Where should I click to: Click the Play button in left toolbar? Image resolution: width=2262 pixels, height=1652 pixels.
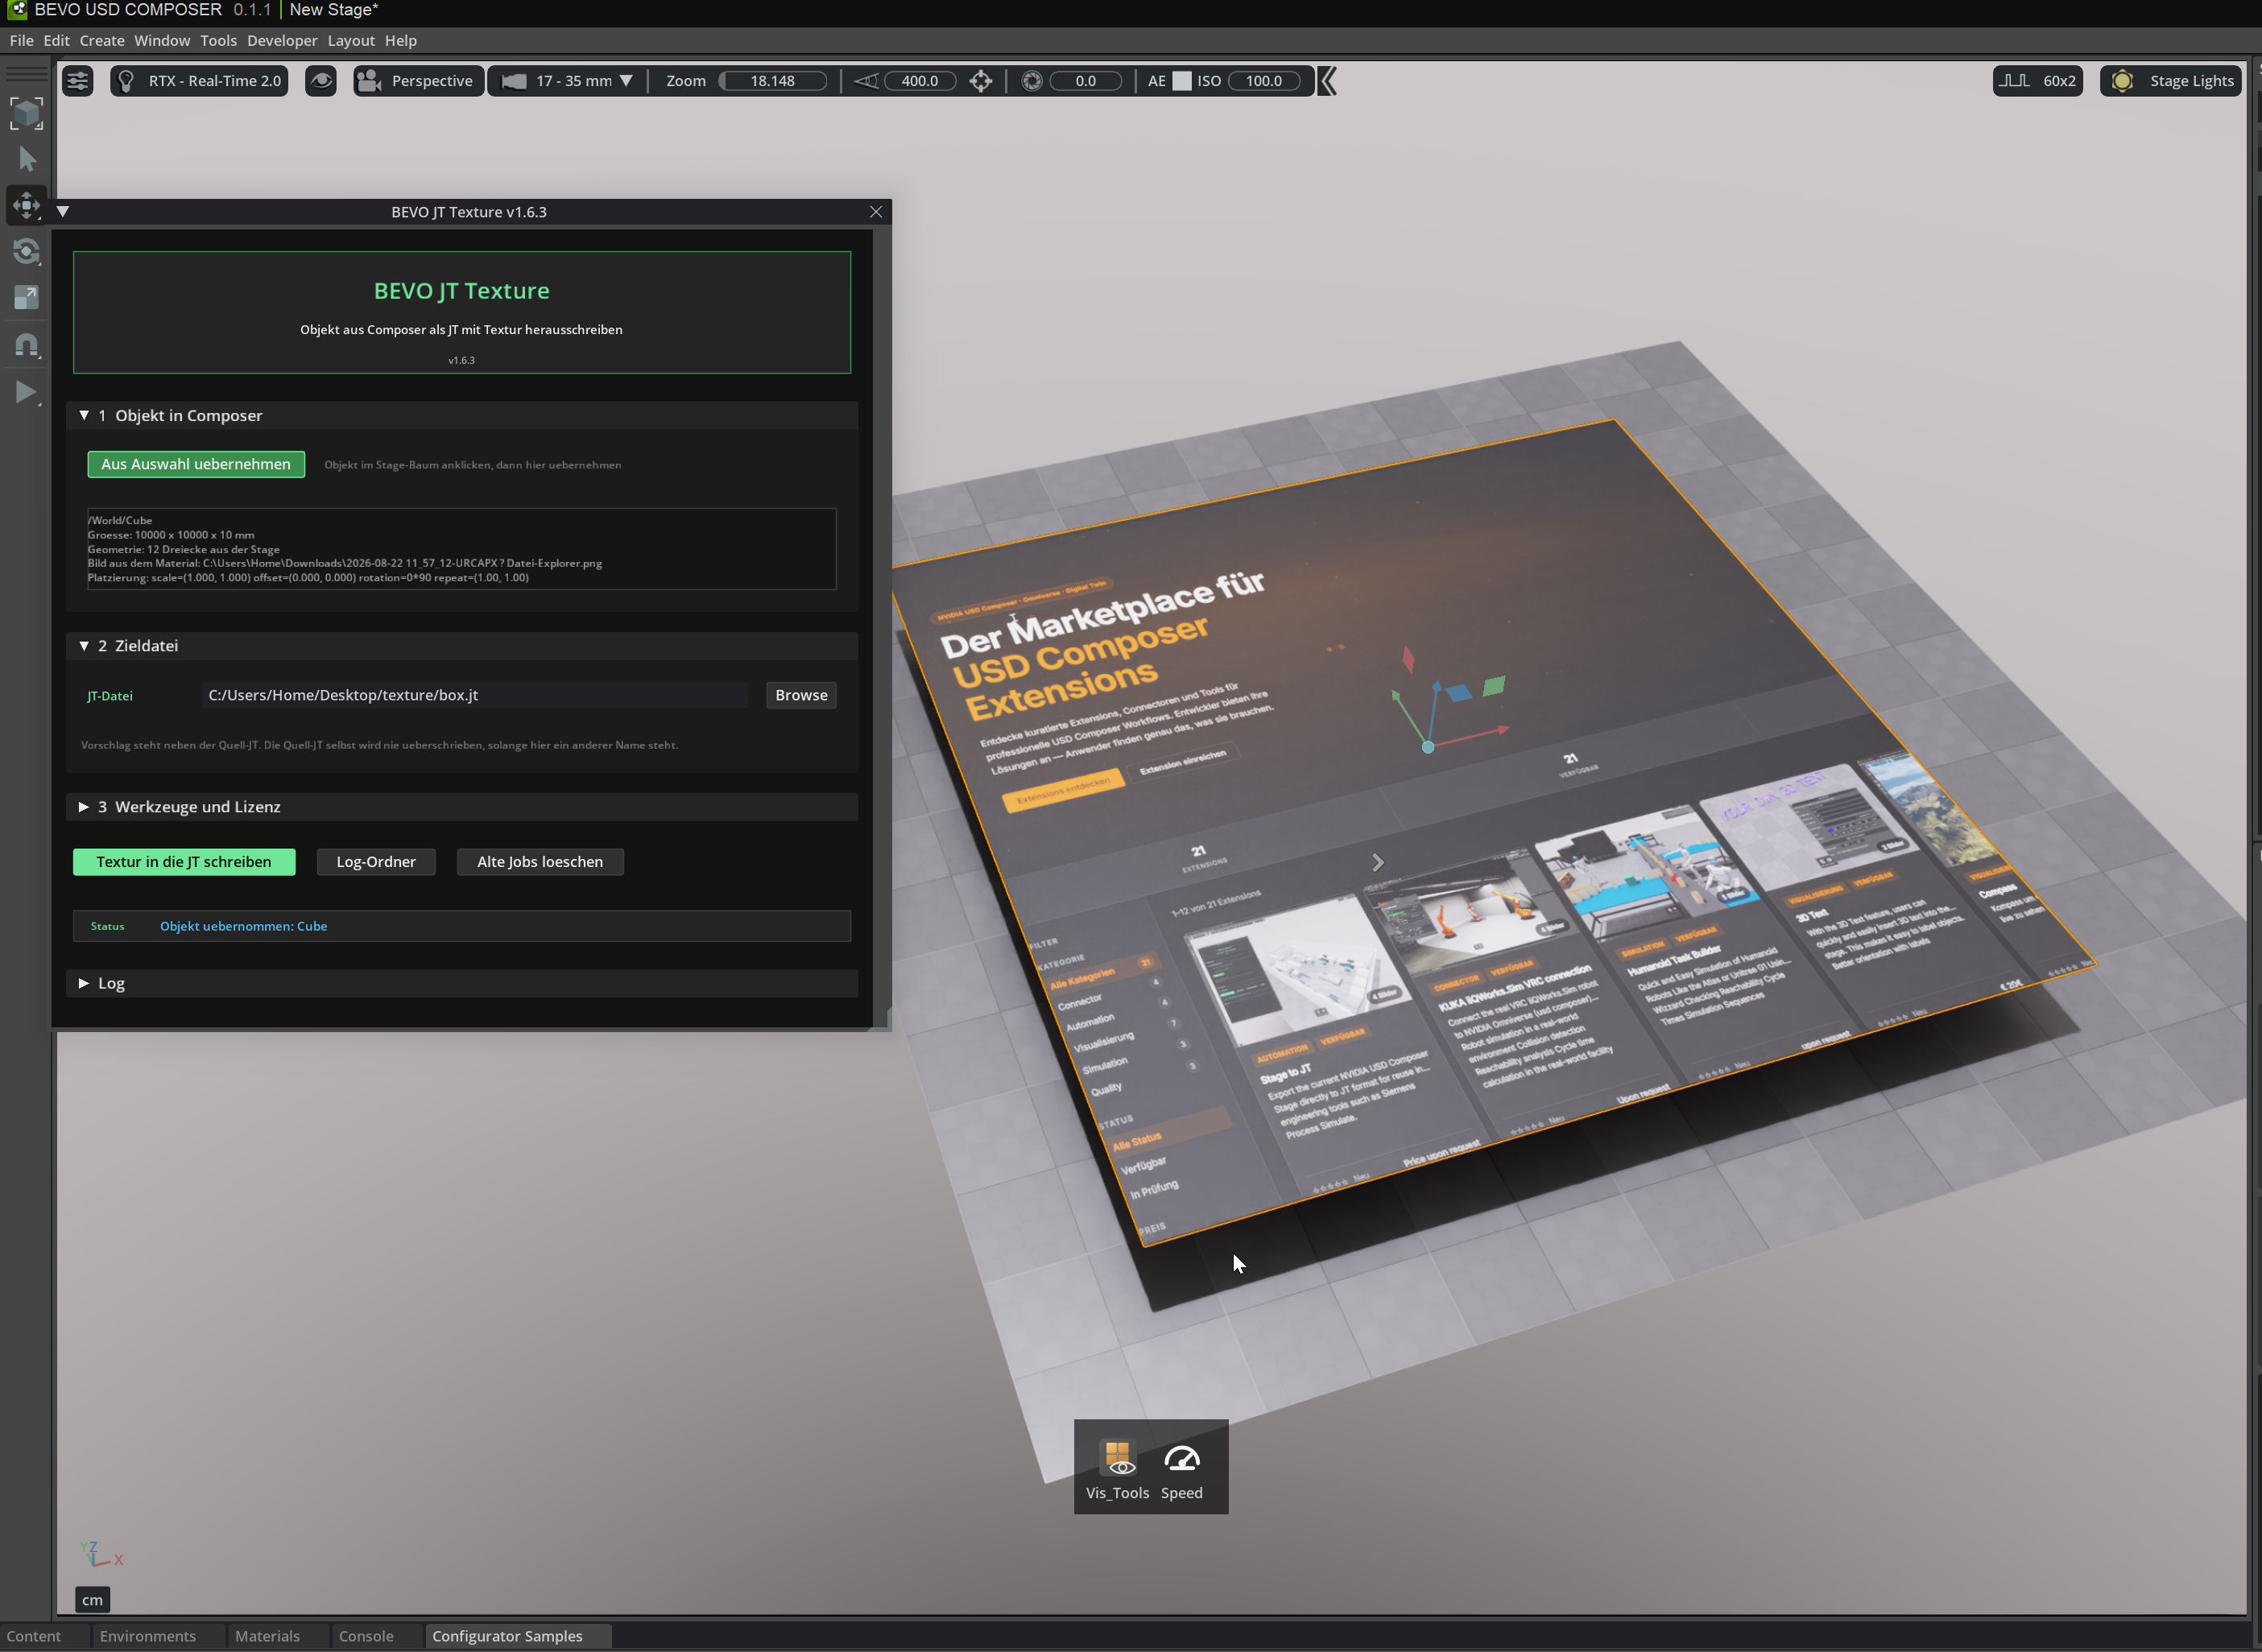tap(27, 392)
